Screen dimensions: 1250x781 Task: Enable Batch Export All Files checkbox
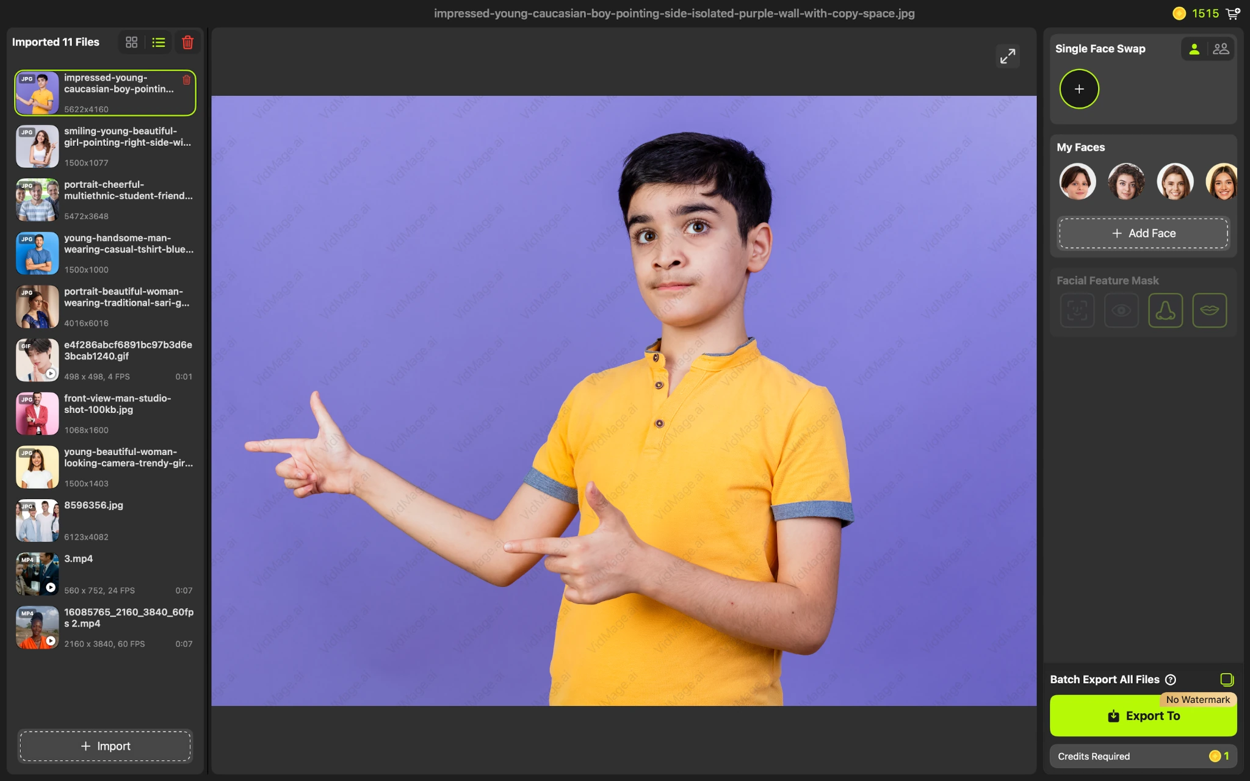point(1227,679)
